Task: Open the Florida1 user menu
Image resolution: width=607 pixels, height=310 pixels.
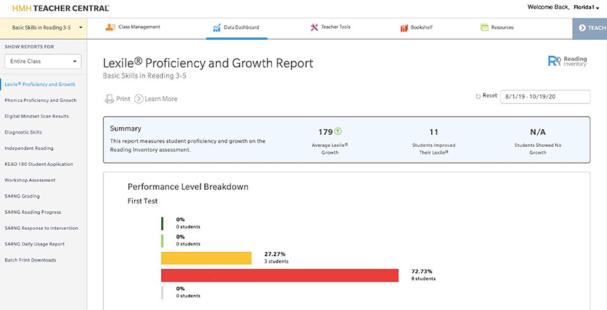Action: [586, 8]
